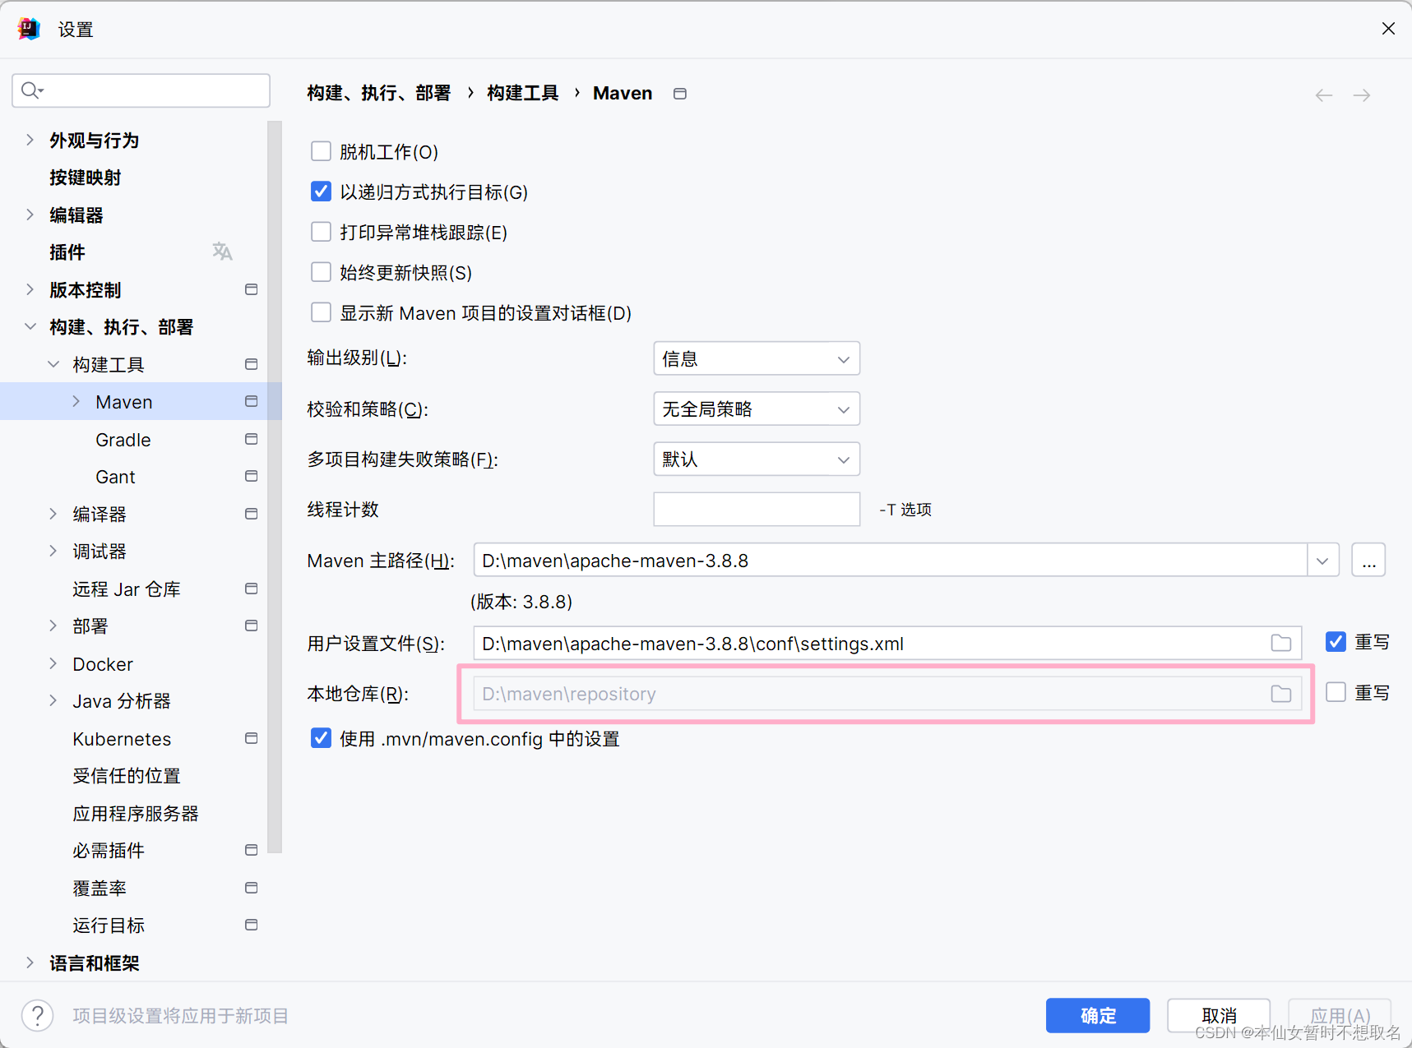Click the IntelliJ IDEA logo in title bar
Screen dimensions: 1412x1048
coord(29,29)
